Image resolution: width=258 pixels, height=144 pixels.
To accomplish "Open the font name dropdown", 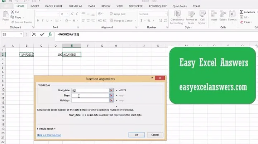I will point(58,14).
